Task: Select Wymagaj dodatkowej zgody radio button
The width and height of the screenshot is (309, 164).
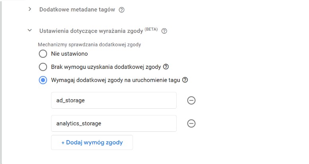Action: (x=43, y=80)
